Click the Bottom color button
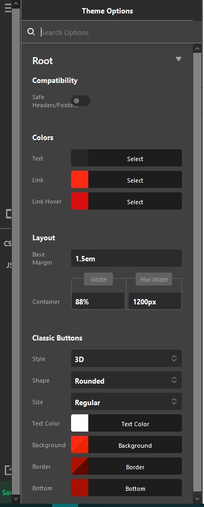Viewport: 204px width, 507px height. (135, 488)
